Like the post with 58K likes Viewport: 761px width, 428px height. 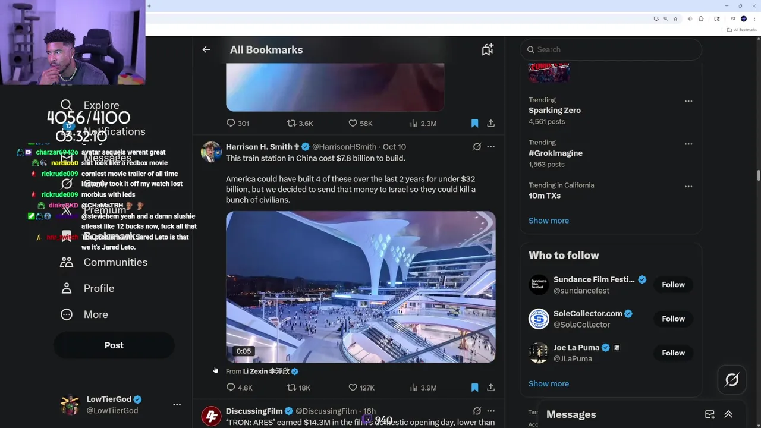click(x=353, y=123)
